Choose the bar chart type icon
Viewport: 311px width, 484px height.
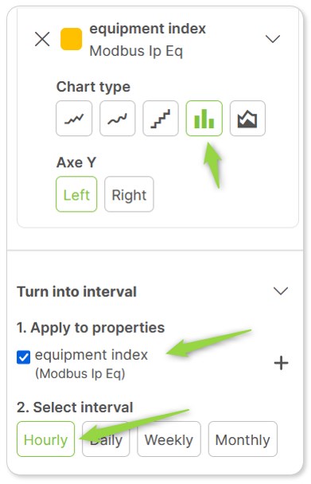click(x=204, y=119)
